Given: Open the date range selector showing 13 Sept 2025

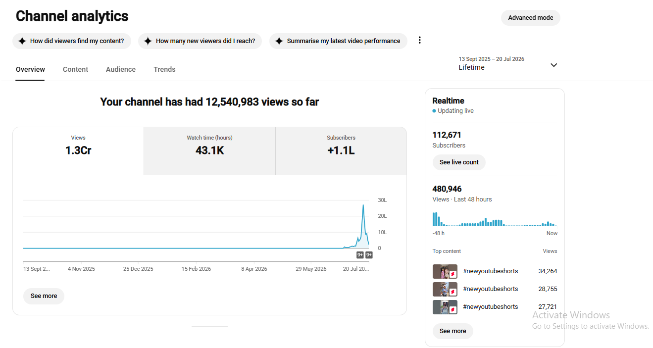Looking at the screenshot, I should pyautogui.click(x=508, y=63).
